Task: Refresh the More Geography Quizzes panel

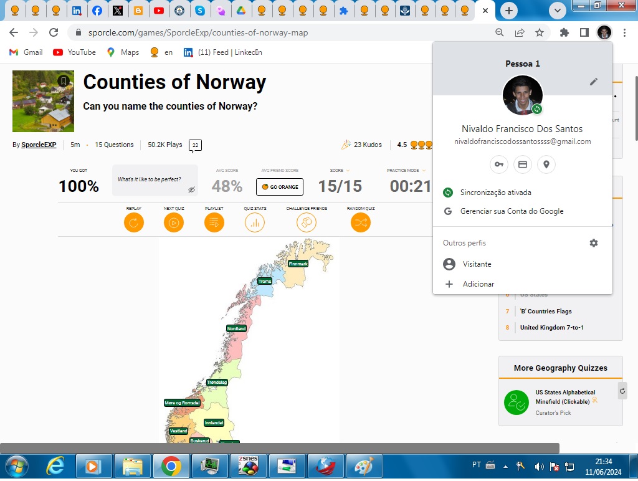Action: tap(622, 391)
